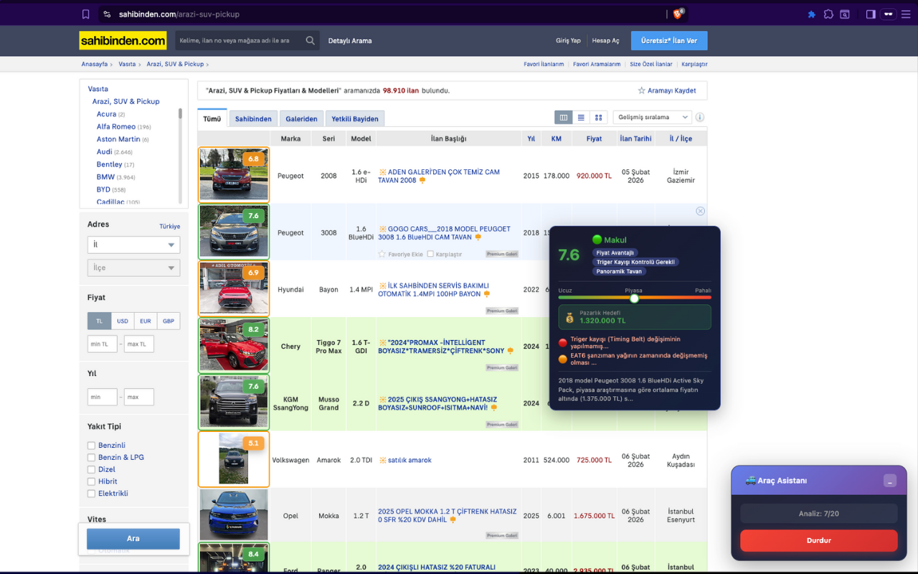This screenshot has width=918, height=574.
Task: Close the hovered Peugeot 3008 row with X icon
Action: tap(701, 211)
